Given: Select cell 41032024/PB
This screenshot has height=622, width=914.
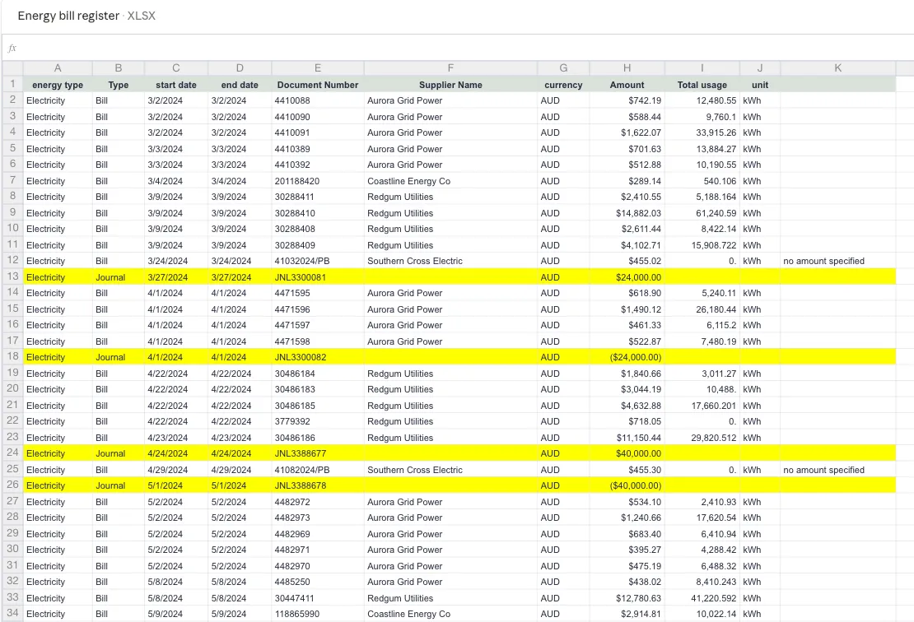Looking at the screenshot, I should tap(318, 261).
